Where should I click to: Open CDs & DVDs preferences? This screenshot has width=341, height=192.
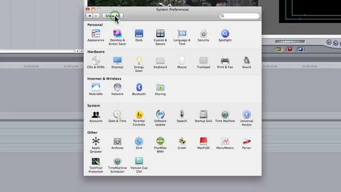point(96,62)
